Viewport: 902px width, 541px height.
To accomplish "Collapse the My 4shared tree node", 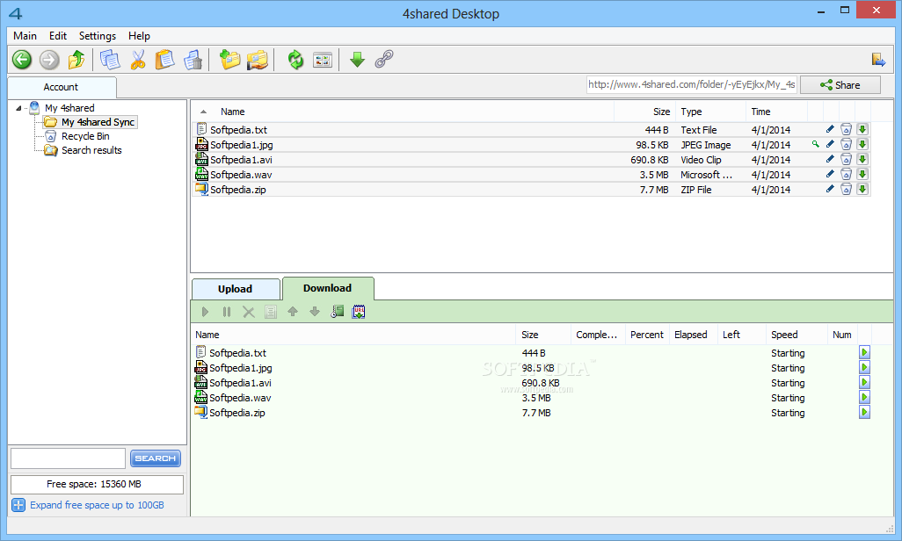I will (x=18, y=107).
